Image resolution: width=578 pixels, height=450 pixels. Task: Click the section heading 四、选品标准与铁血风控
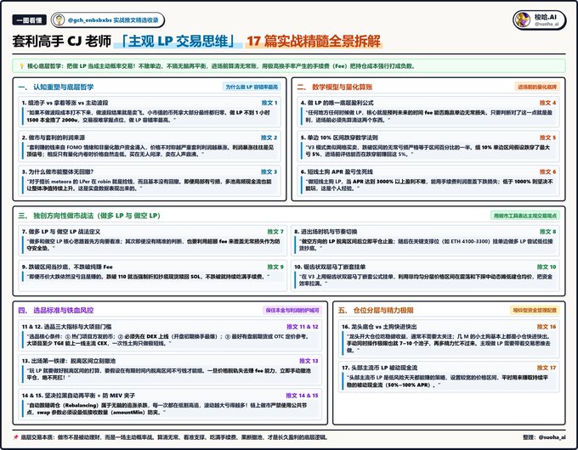click(56, 310)
